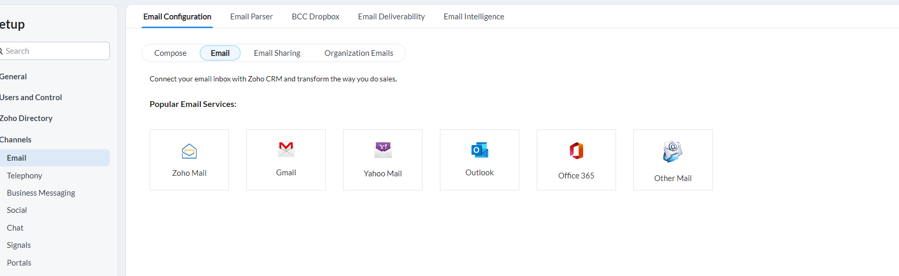Screen dimensions: 899x276
Task: Click the Gmail logo icon
Action: [286, 150]
